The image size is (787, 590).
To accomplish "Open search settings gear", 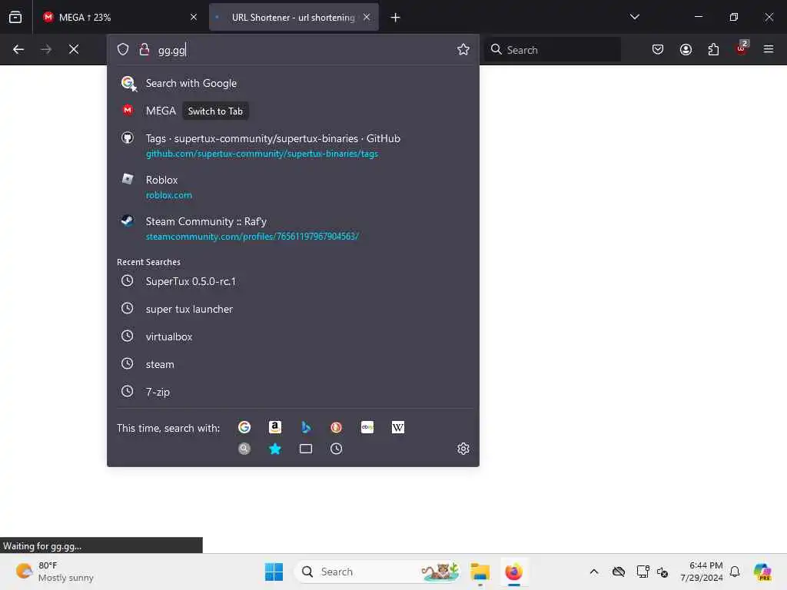I will [x=463, y=449].
